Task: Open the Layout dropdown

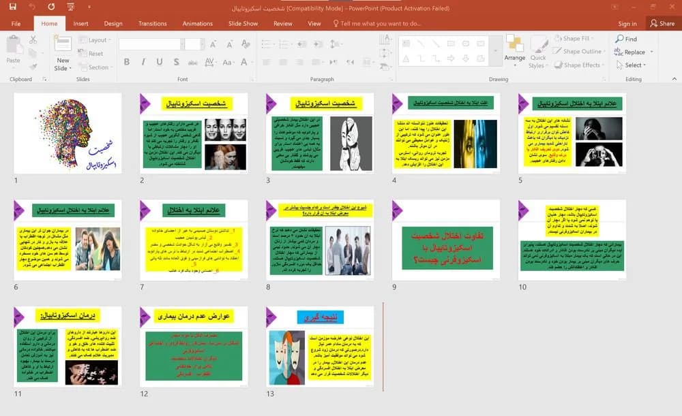Action: point(95,40)
